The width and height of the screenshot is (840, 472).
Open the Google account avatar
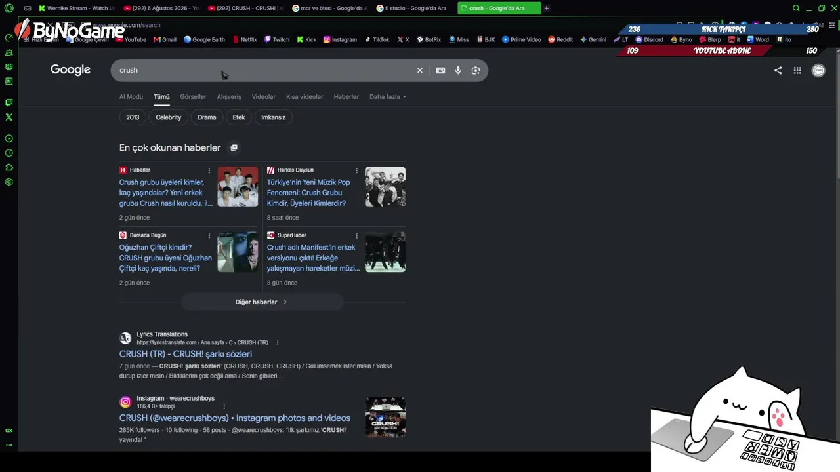[x=818, y=70]
